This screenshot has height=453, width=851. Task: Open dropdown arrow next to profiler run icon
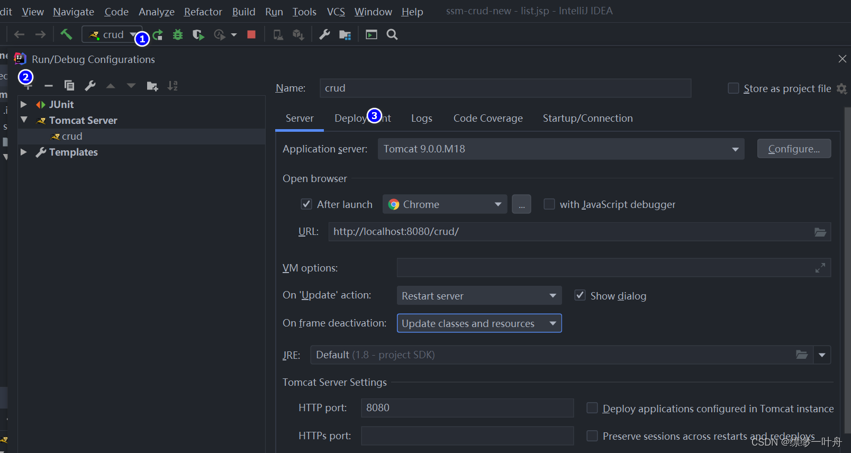[233, 35]
